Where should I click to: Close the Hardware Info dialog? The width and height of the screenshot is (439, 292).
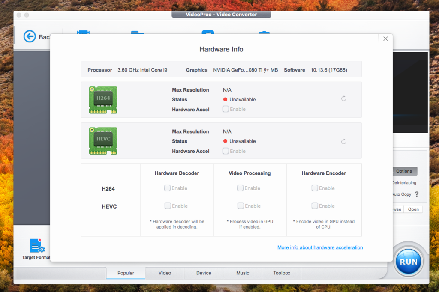[x=385, y=39]
